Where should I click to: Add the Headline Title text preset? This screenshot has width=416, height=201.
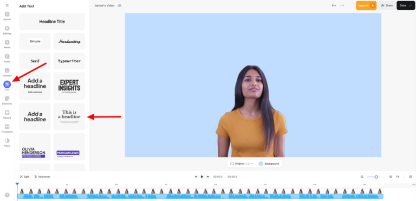[x=52, y=22]
